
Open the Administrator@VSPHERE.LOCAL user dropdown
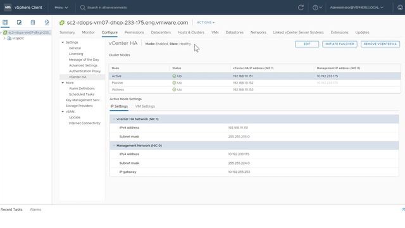(356, 8)
